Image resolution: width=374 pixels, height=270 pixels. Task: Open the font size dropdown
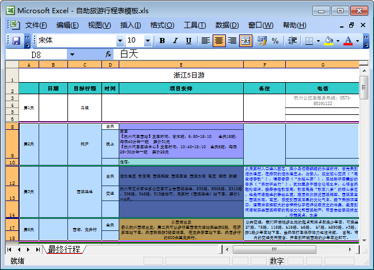[148, 41]
